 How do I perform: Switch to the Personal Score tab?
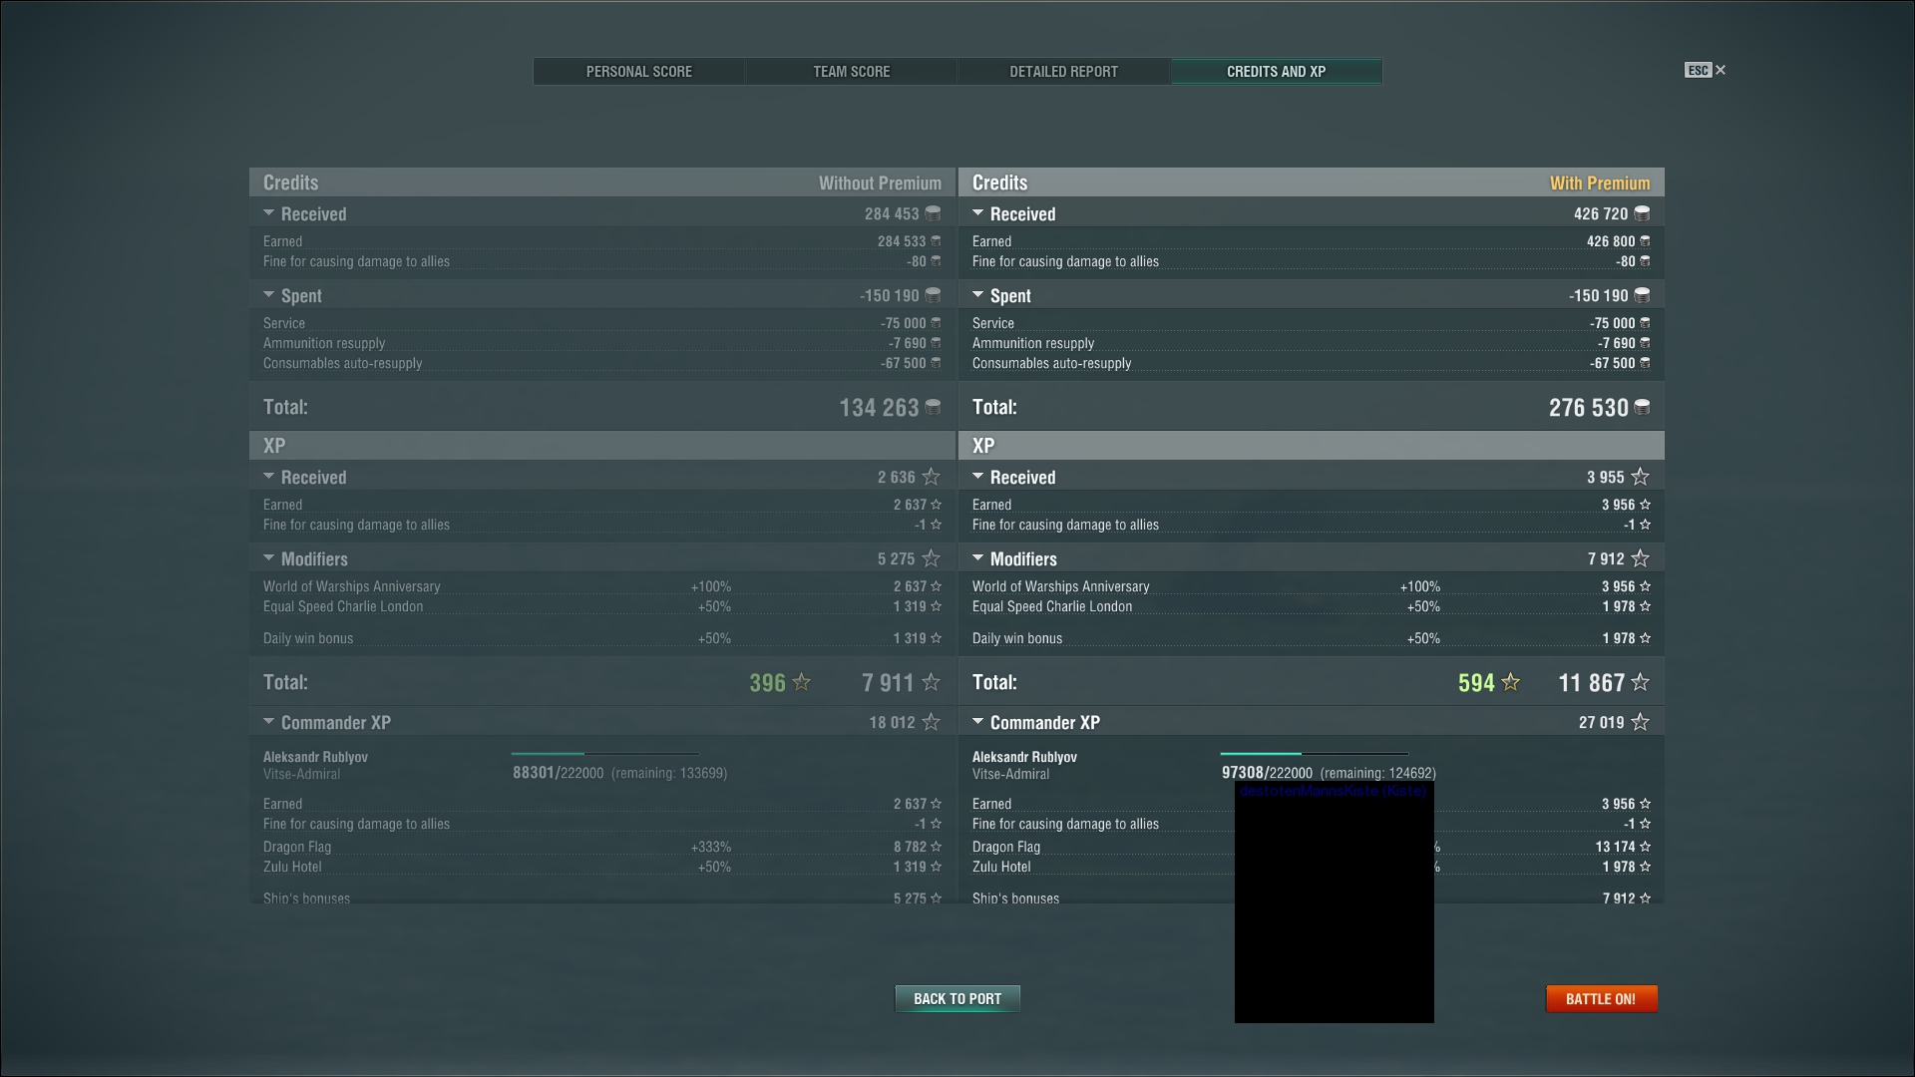click(638, 72)
